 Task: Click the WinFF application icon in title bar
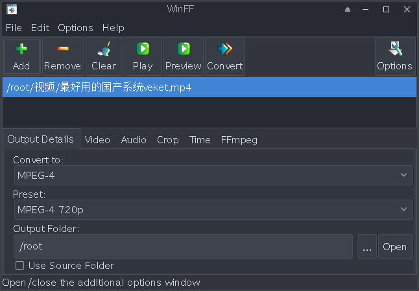(12, 9)
